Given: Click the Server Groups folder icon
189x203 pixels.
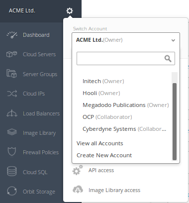Looking at the screenshot, I should [x=11, y=74].
